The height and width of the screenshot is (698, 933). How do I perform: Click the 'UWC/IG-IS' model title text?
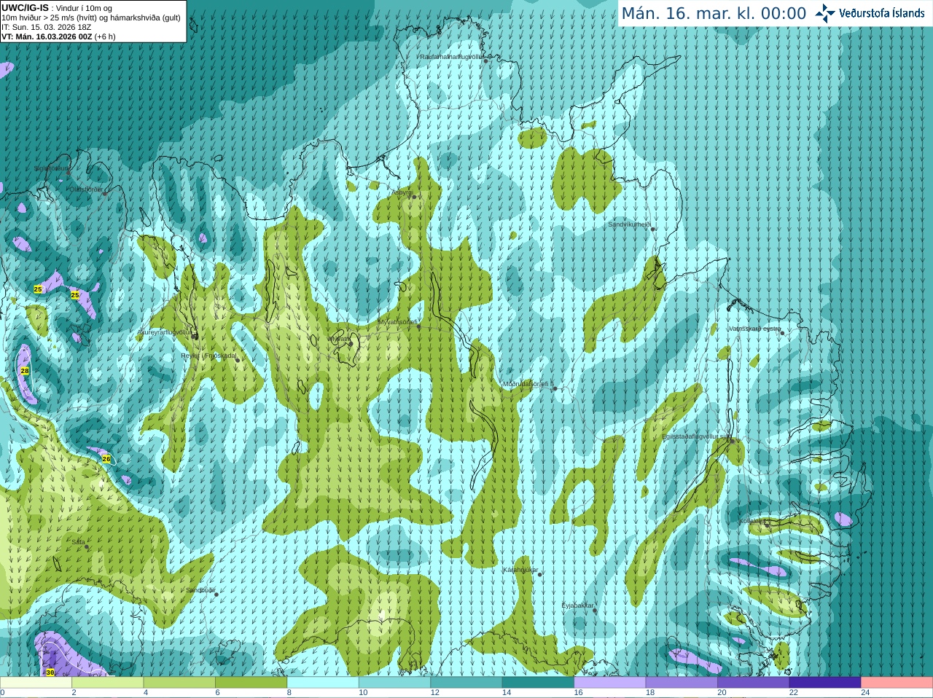pos(25,8)
